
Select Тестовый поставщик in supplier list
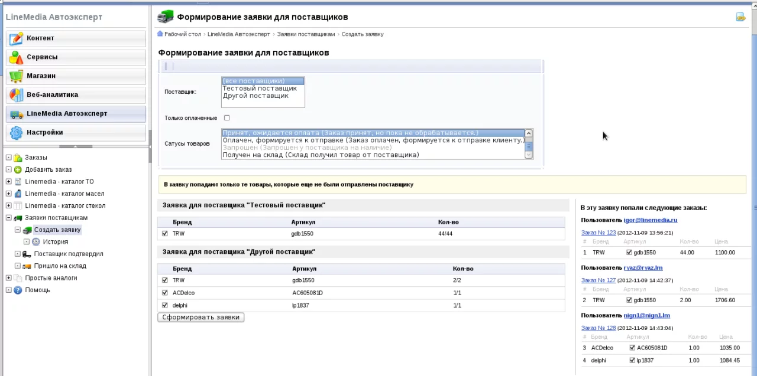click(x=260, y=89)
